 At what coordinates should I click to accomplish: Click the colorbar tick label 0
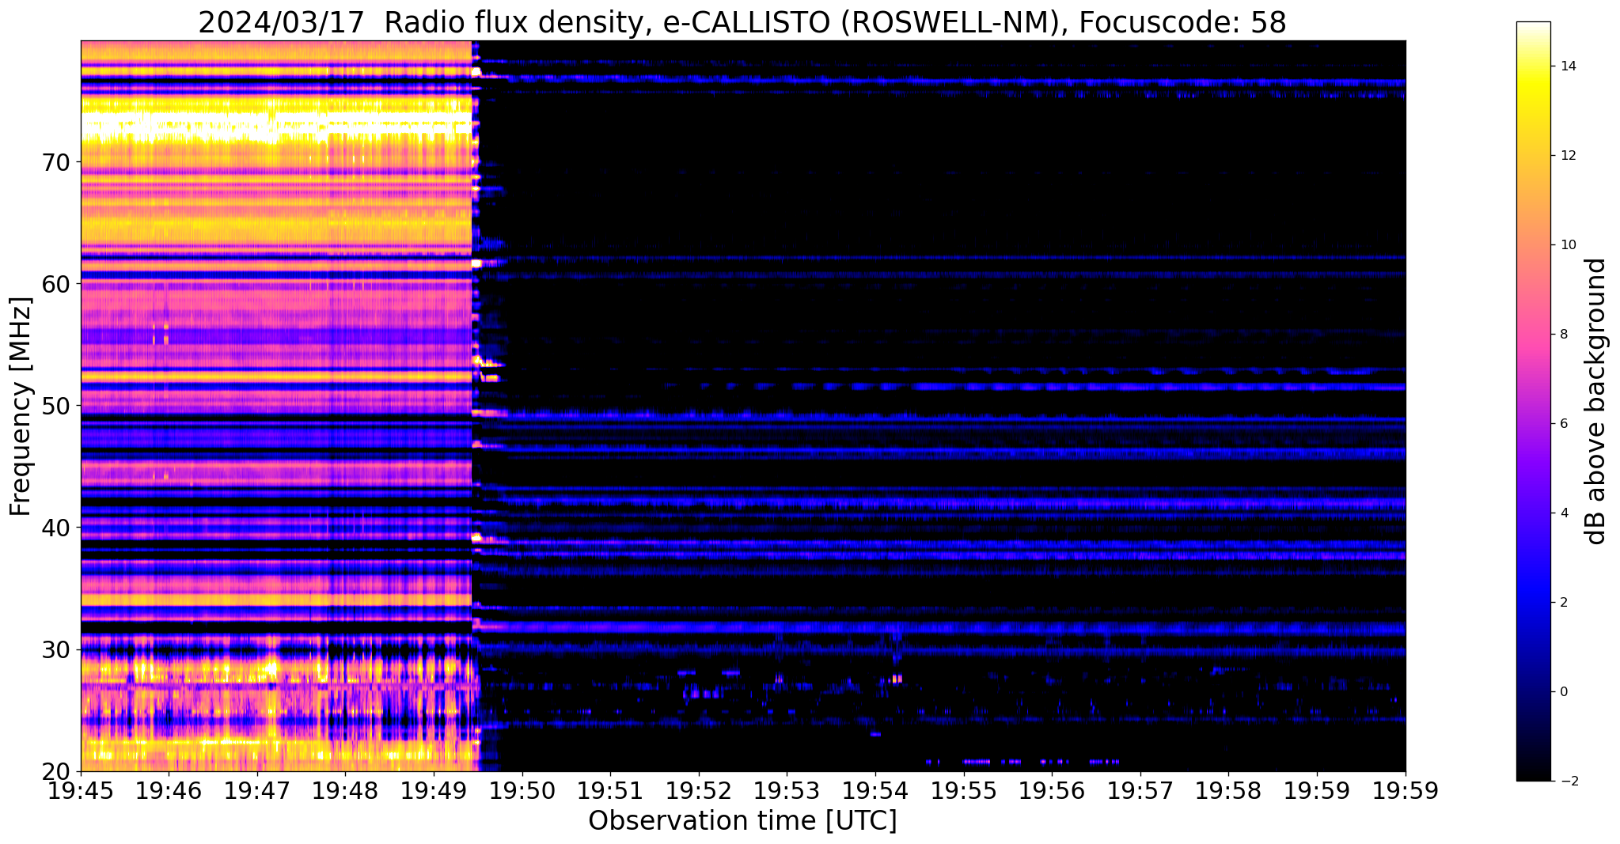click(1562, 691)
